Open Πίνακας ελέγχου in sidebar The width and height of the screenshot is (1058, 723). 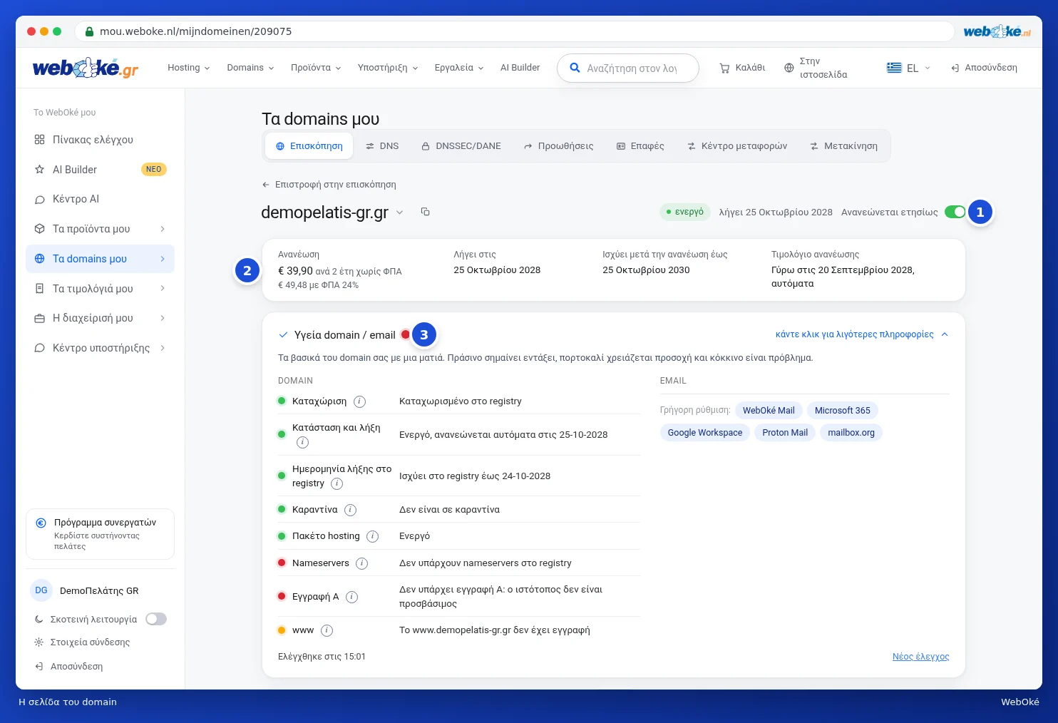tap(100, 140)
